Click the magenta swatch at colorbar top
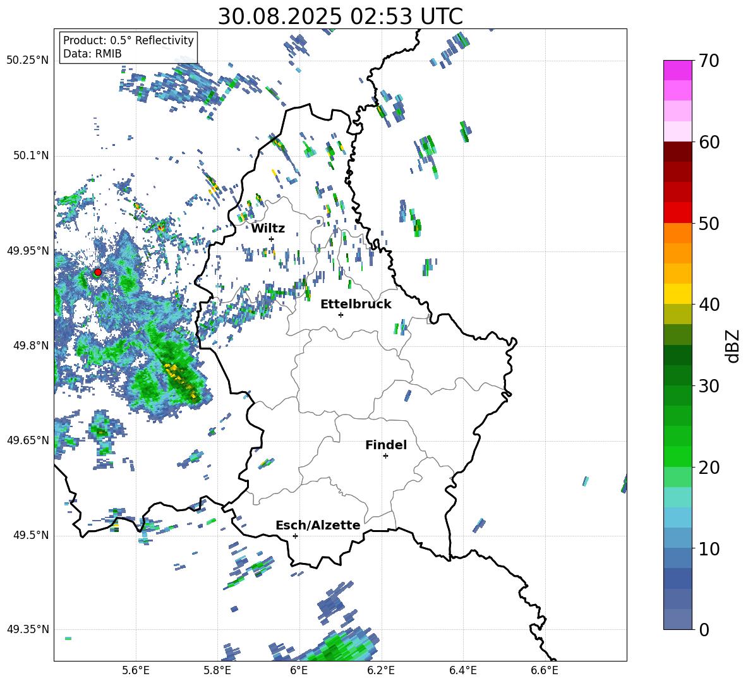This screenshot has width=748, height=683. 678,71
